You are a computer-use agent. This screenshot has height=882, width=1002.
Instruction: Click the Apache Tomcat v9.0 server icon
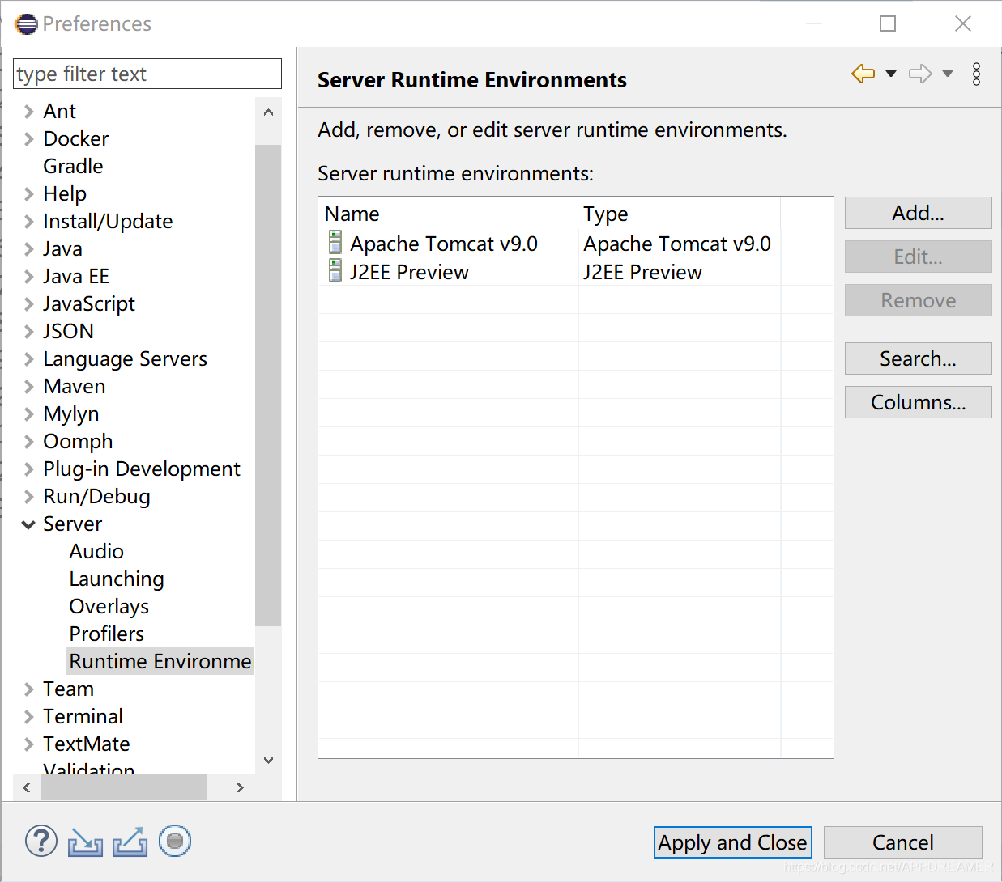coord(335,242)
